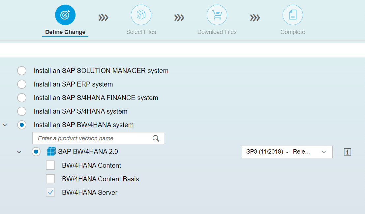Screen dimensions: 365x214
Task: Go to the Download Files step
Action: [217, 32]
